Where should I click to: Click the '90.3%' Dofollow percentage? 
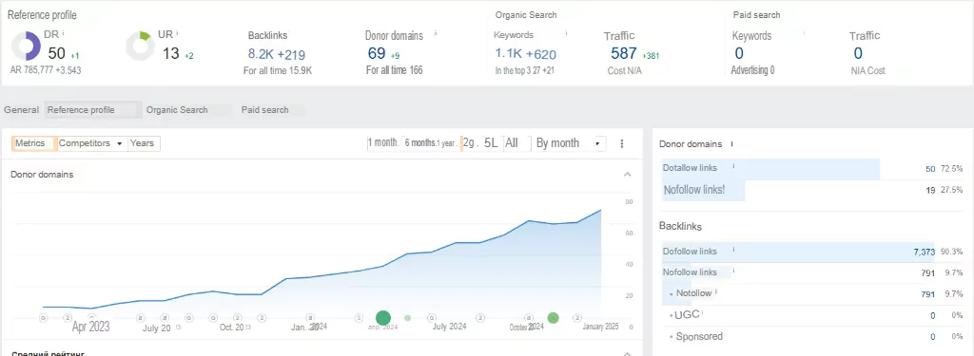coord(951,252)
